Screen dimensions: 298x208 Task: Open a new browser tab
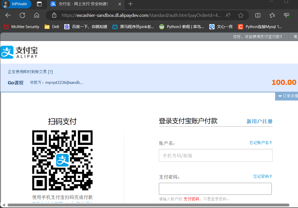point(130,4)
